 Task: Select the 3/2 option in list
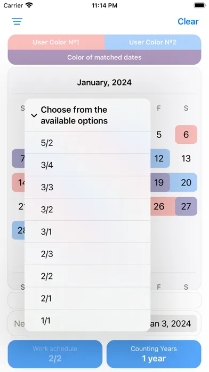(x=87, y=210)
